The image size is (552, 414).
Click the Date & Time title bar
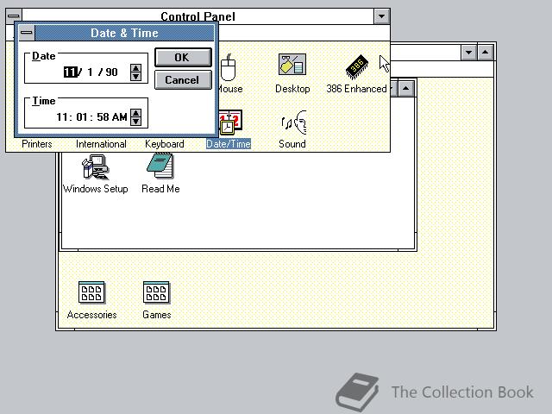pyautogui.click(x=124, y=33)
